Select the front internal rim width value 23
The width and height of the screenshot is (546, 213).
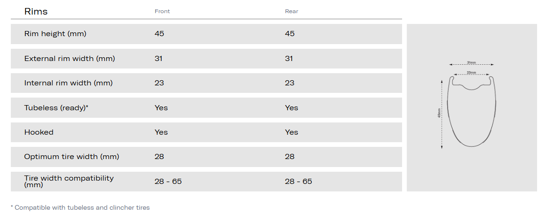tap(159, 83)
